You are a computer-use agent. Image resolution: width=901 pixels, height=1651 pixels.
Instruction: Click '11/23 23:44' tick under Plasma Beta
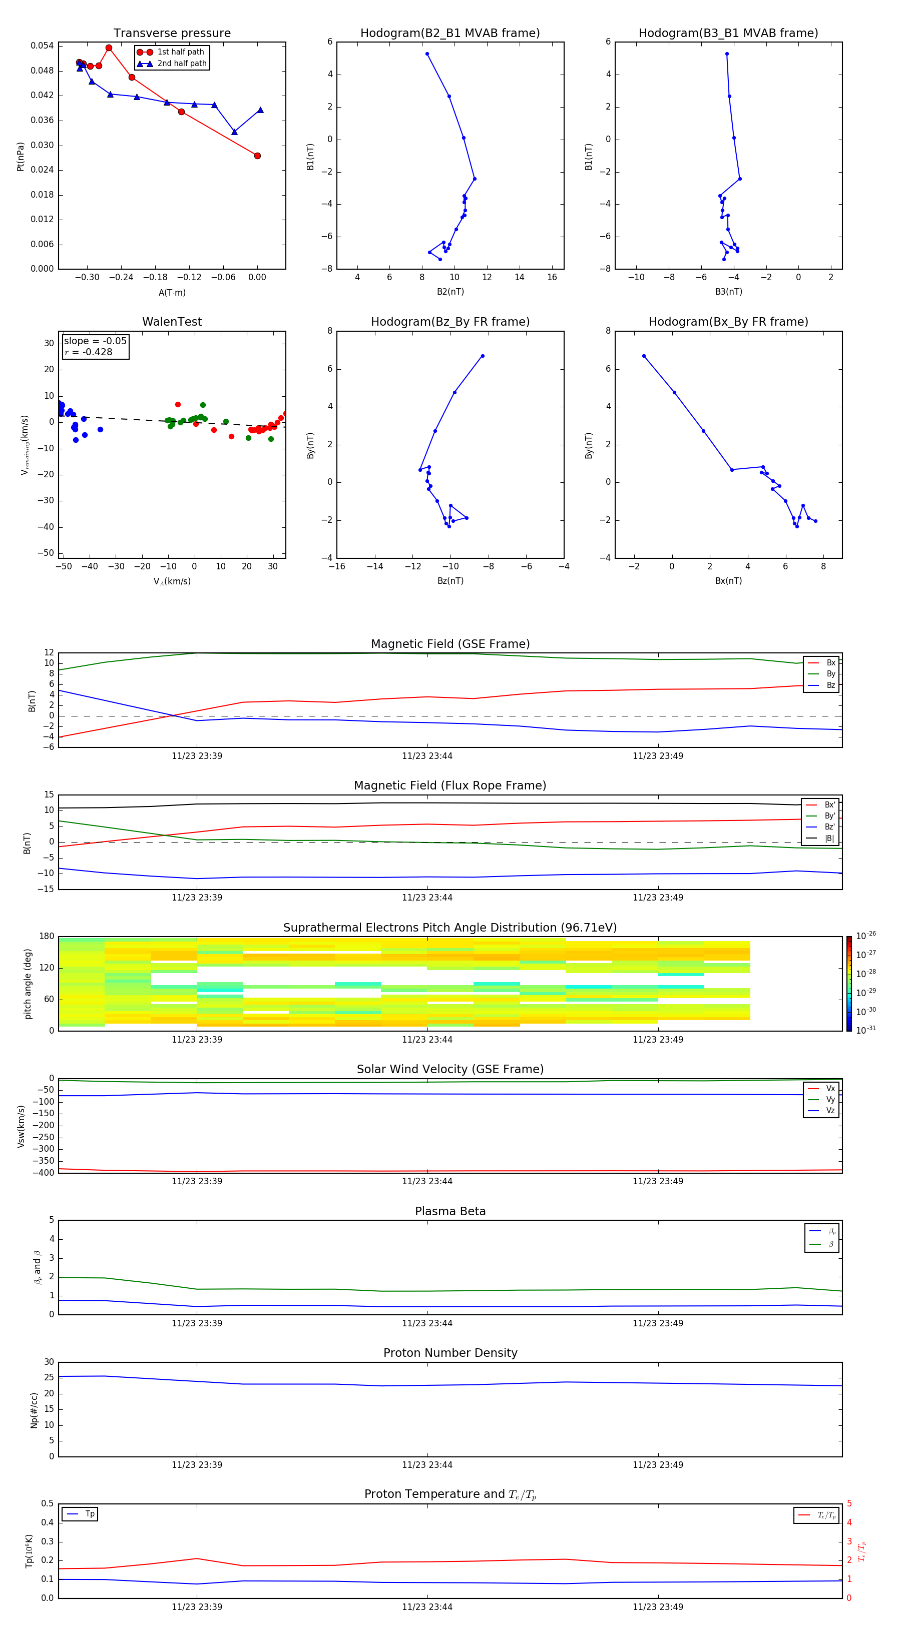427,1323
